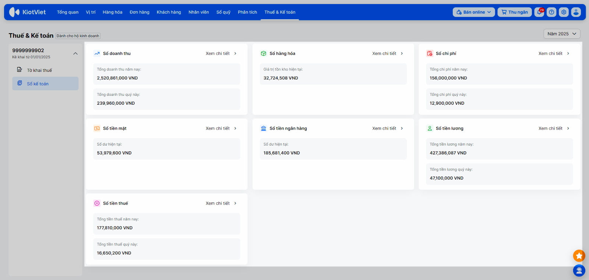
Task: Click the Sổ hàng hóa box icon
Action: coord(264,53)
